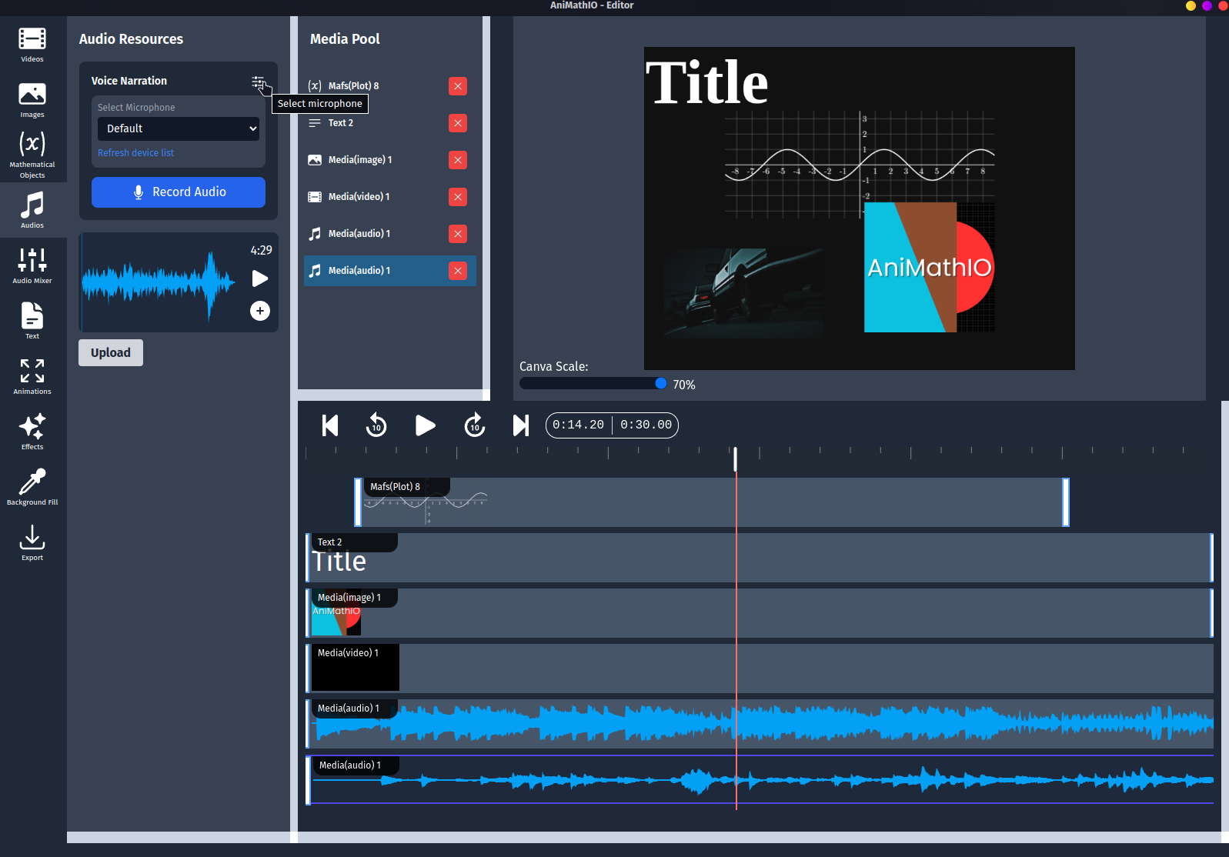Click the Title text on canvas
Screen dimensions: 1229x857
[706, 82]
